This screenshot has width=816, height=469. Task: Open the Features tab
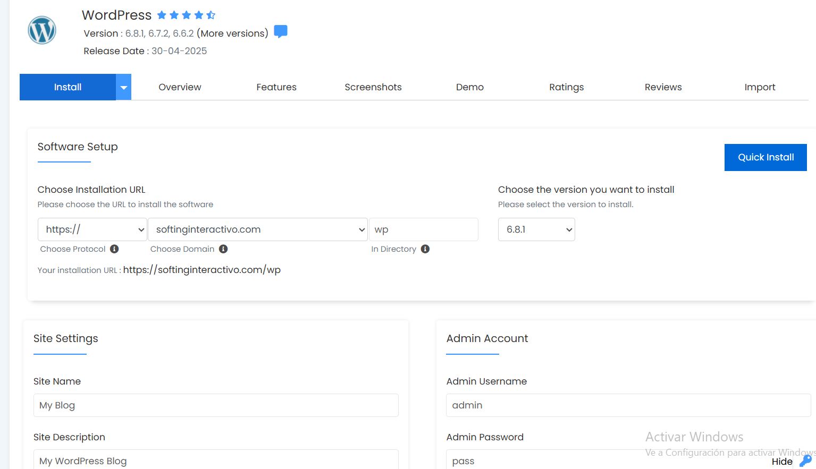click(x=276, y=87)
